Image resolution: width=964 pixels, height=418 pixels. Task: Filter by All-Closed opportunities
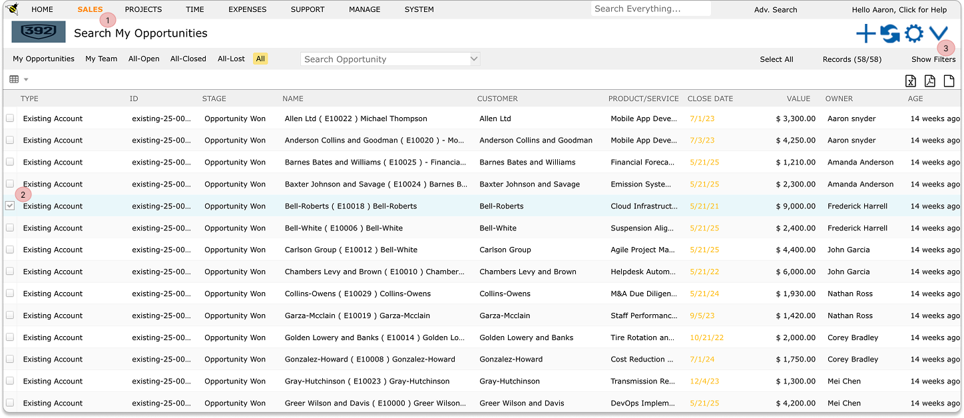188,59
